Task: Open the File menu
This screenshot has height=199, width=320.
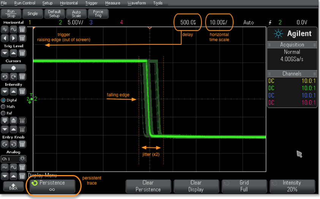Action: 4,3
